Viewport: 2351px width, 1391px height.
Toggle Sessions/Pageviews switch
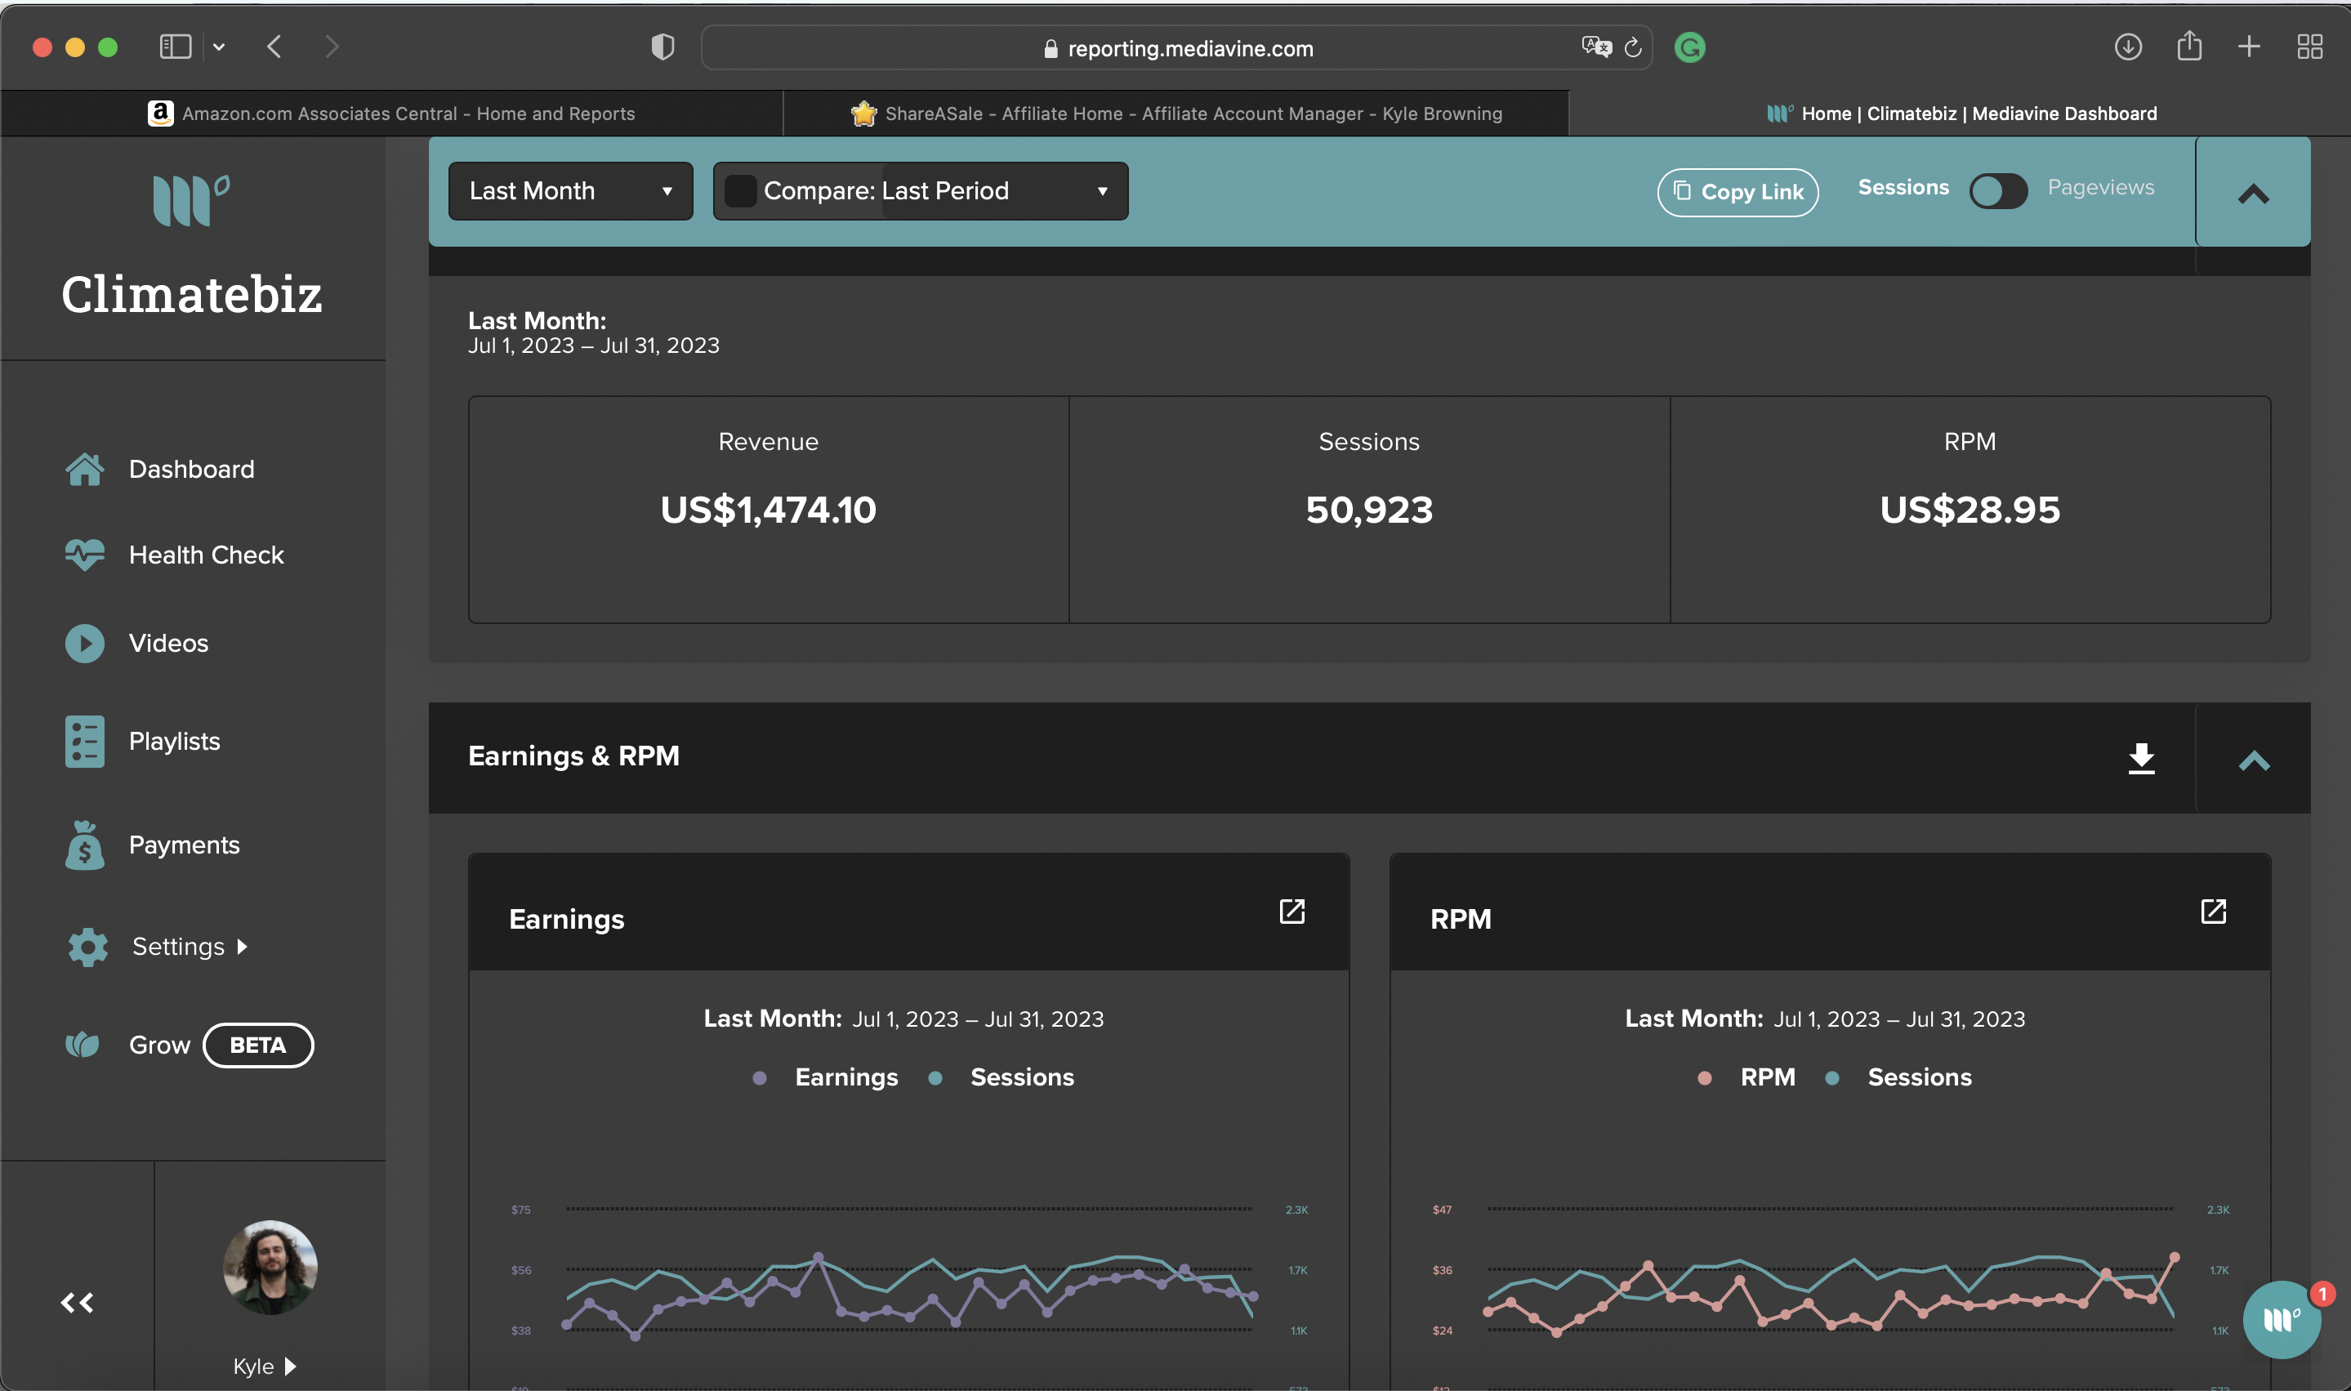(1997, 191)
